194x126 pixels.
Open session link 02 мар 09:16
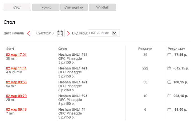pos(16,109)
